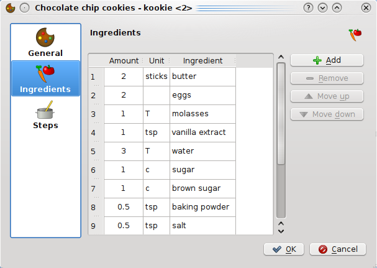Open the Steps cooking pot icon

(45, 114)
